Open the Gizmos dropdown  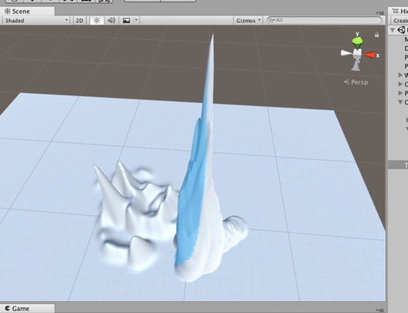click(x=248, y=20)
